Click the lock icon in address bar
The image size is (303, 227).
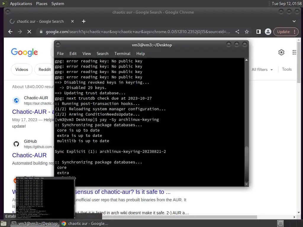click(41, 32)
